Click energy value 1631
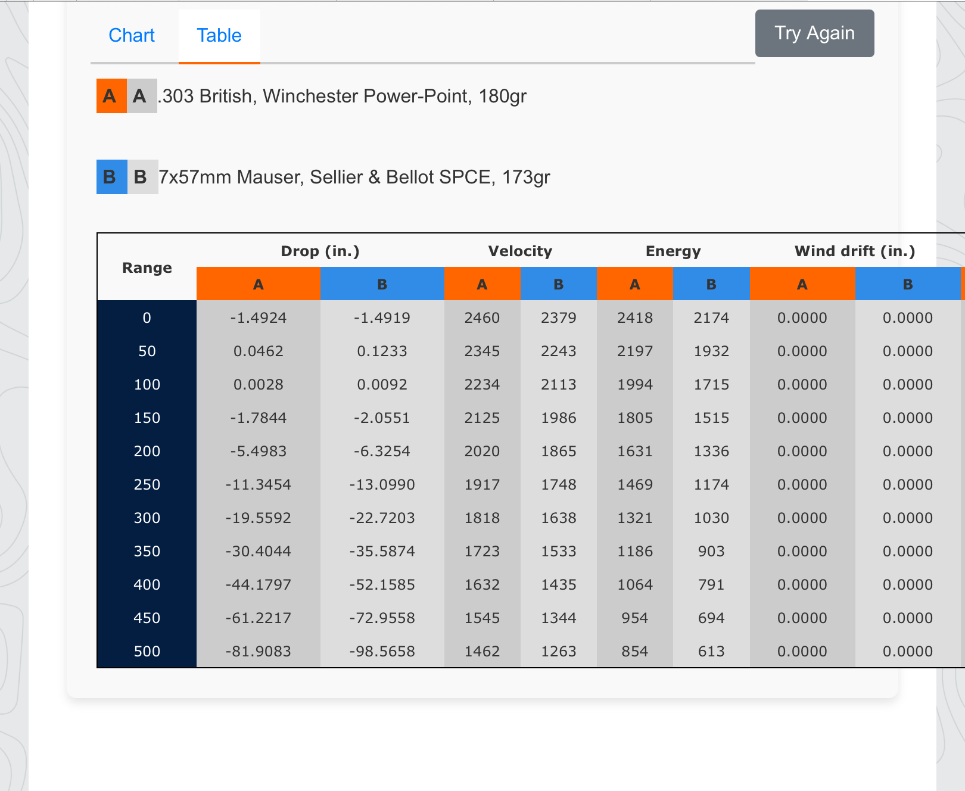This screenshot has height=791, width=965. 635,451
